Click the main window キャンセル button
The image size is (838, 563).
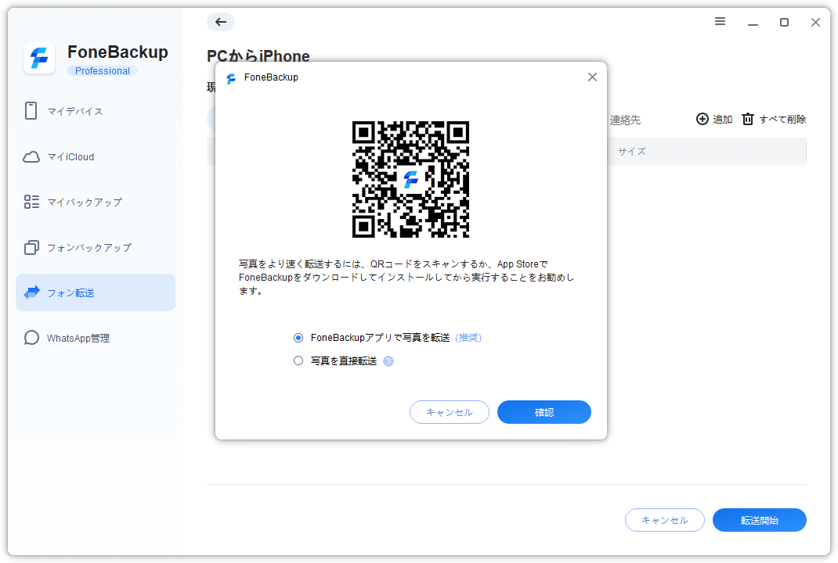point(665,520)
